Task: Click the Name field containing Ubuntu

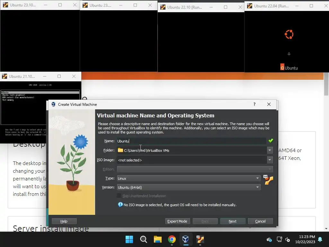Action: [x=191, y=141]
